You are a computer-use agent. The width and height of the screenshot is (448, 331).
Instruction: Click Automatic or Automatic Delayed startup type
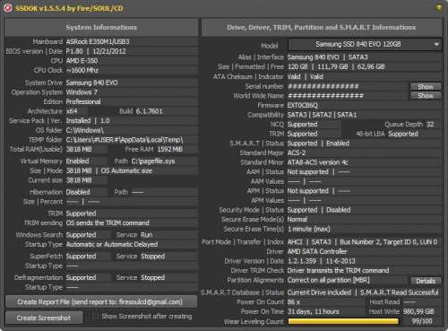click(112, 244)
